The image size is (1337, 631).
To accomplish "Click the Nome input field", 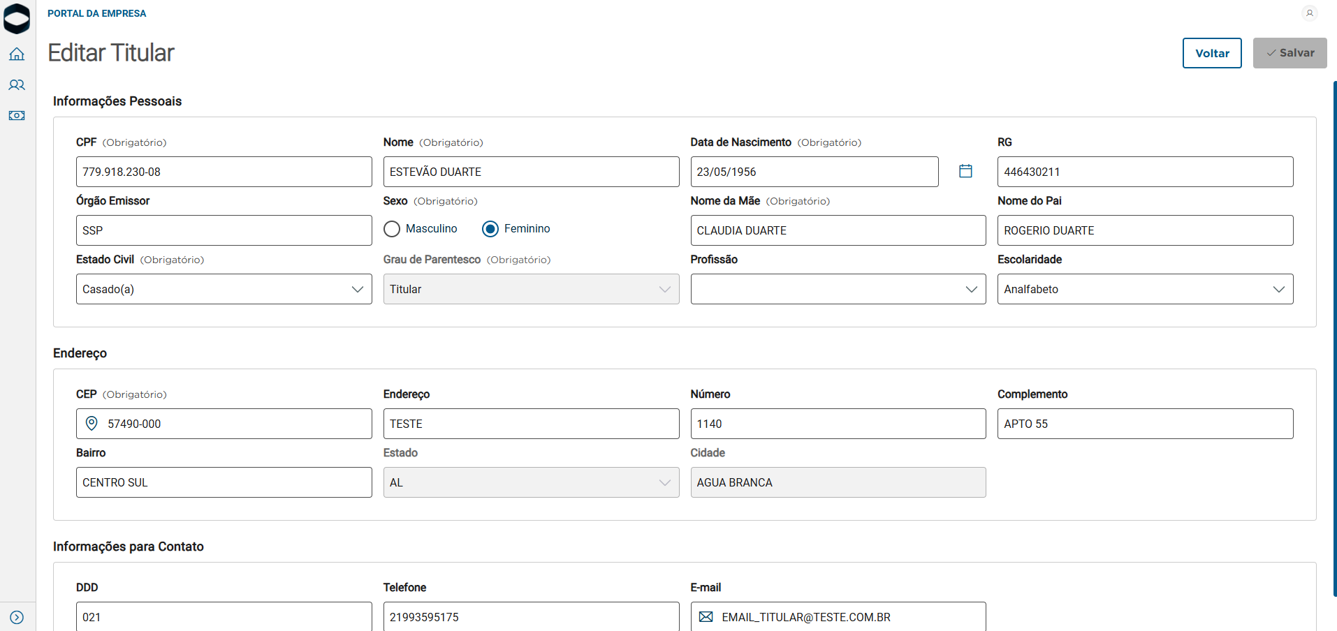I will point(531,172).
